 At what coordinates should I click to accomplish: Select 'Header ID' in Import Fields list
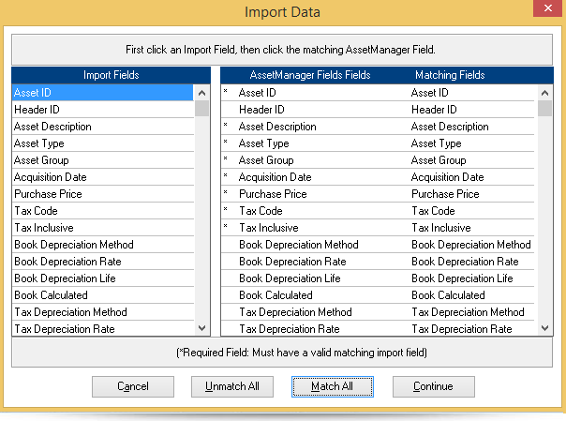tap(103, 110)
